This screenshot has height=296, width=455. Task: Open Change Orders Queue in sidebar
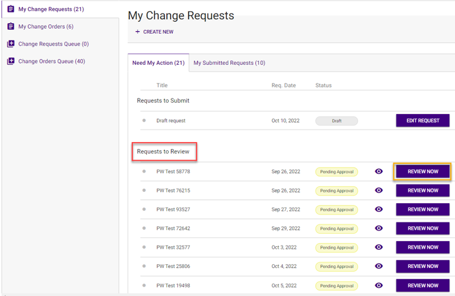point(52,62)
